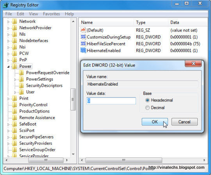Image resolution: width=211 pixels, height=175 pixels.
Task: Click the PnP folder icon
Action: 14,60
